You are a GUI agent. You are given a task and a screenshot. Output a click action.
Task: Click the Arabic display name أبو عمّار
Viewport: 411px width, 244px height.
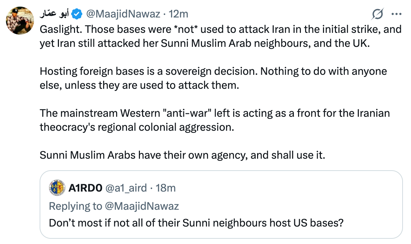[x=54, y=14]
